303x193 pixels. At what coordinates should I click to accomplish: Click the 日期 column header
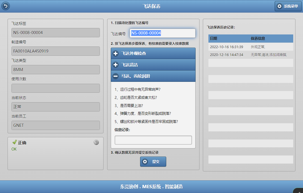[x=214, y=39]
